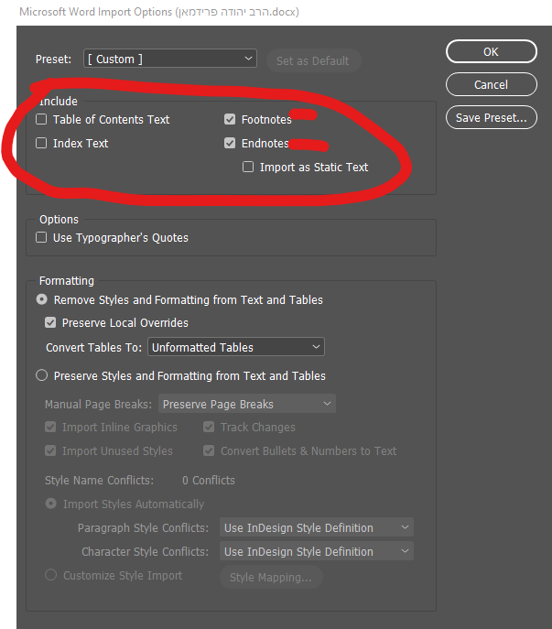Check Import as Static Text

point(248,167)
